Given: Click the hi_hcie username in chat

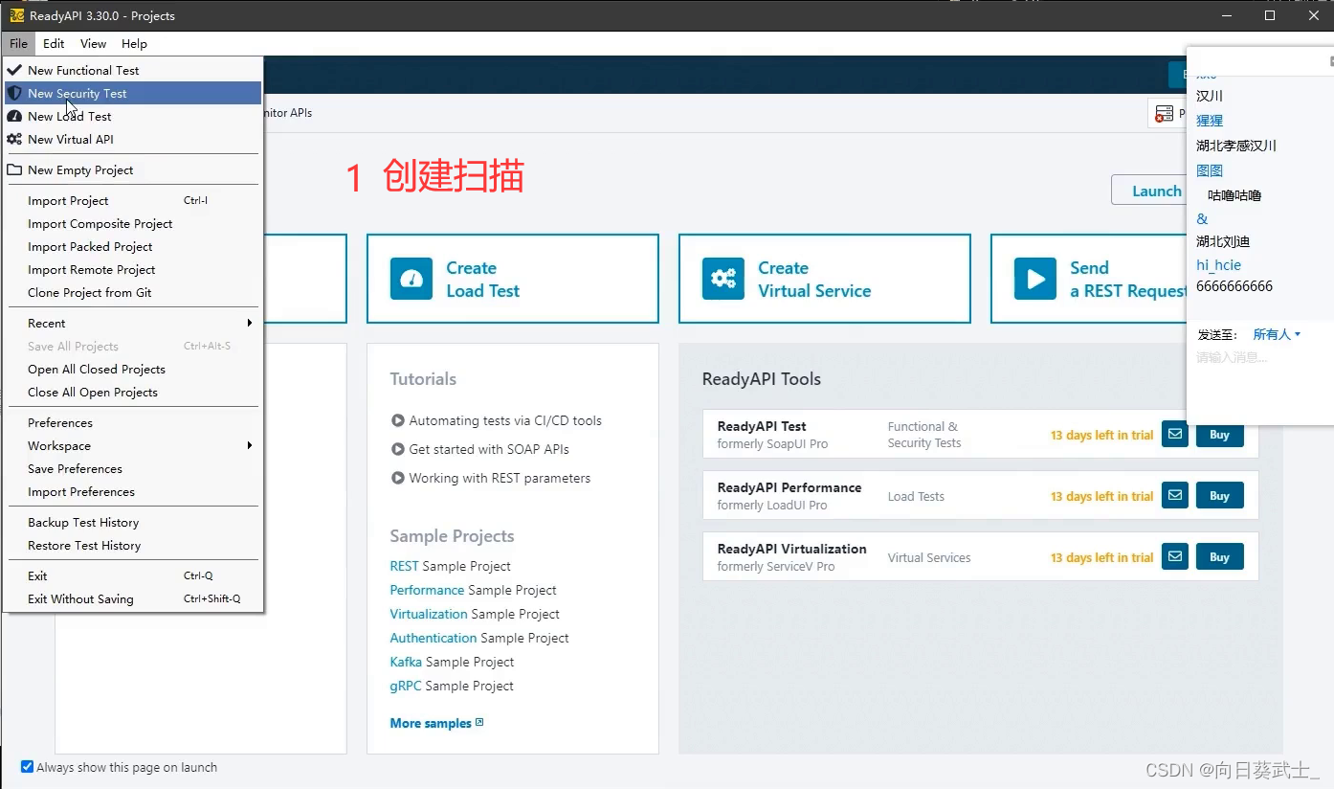Looking at the screenshot, I should pyautogui.click(x=1218, y=264).
